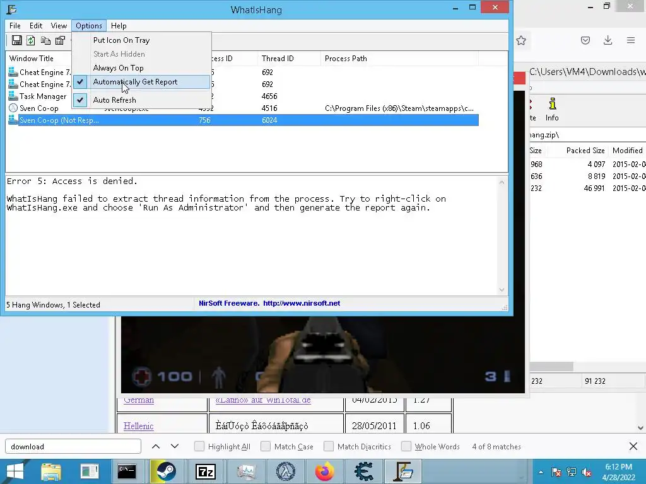Click the Firefox Pocket save icon
The width and height of the screenshot is (646, 484).
[585, 40]
